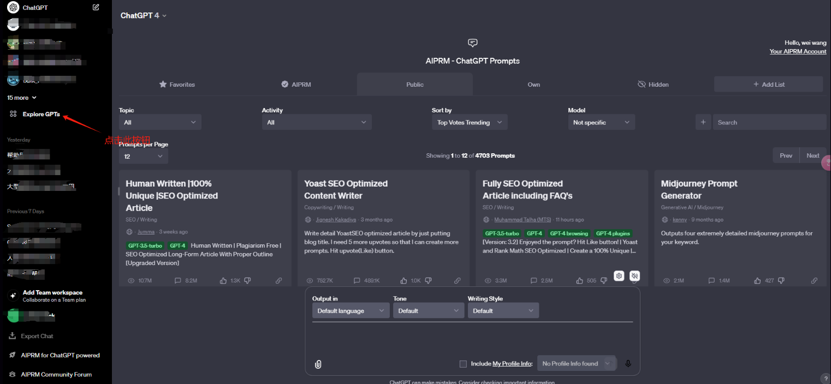Screen dimensions: 831x384
Task: Open the Output in language dropdown
Action: click(351, 311)
